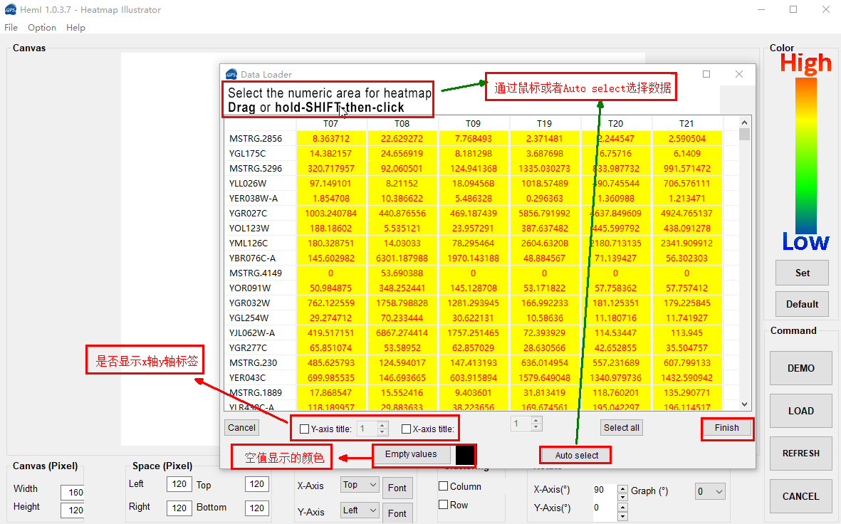Click the Data Loader dialog icon
Viewport: 841px width, 524px height.
231,74
